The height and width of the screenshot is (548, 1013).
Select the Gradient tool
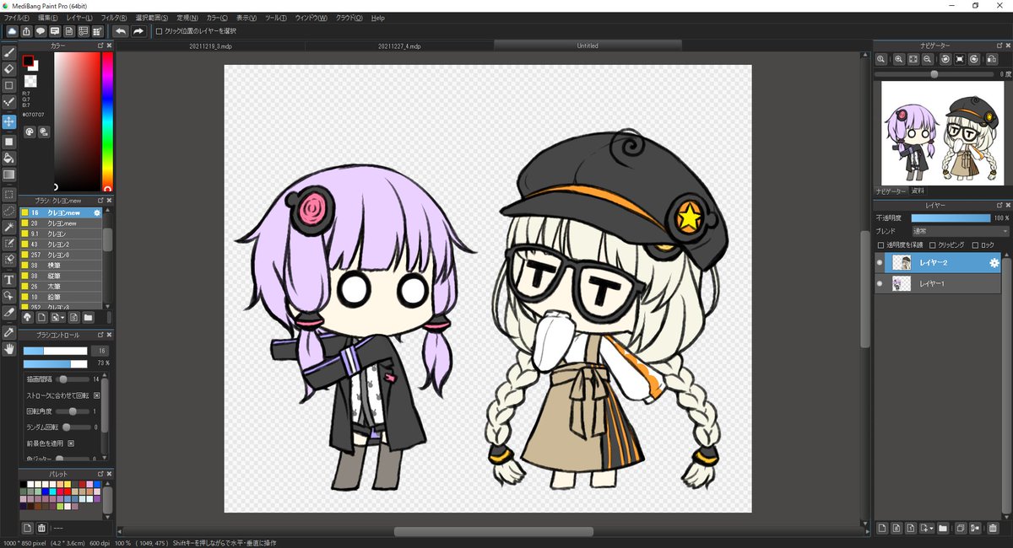coord(9,175)
